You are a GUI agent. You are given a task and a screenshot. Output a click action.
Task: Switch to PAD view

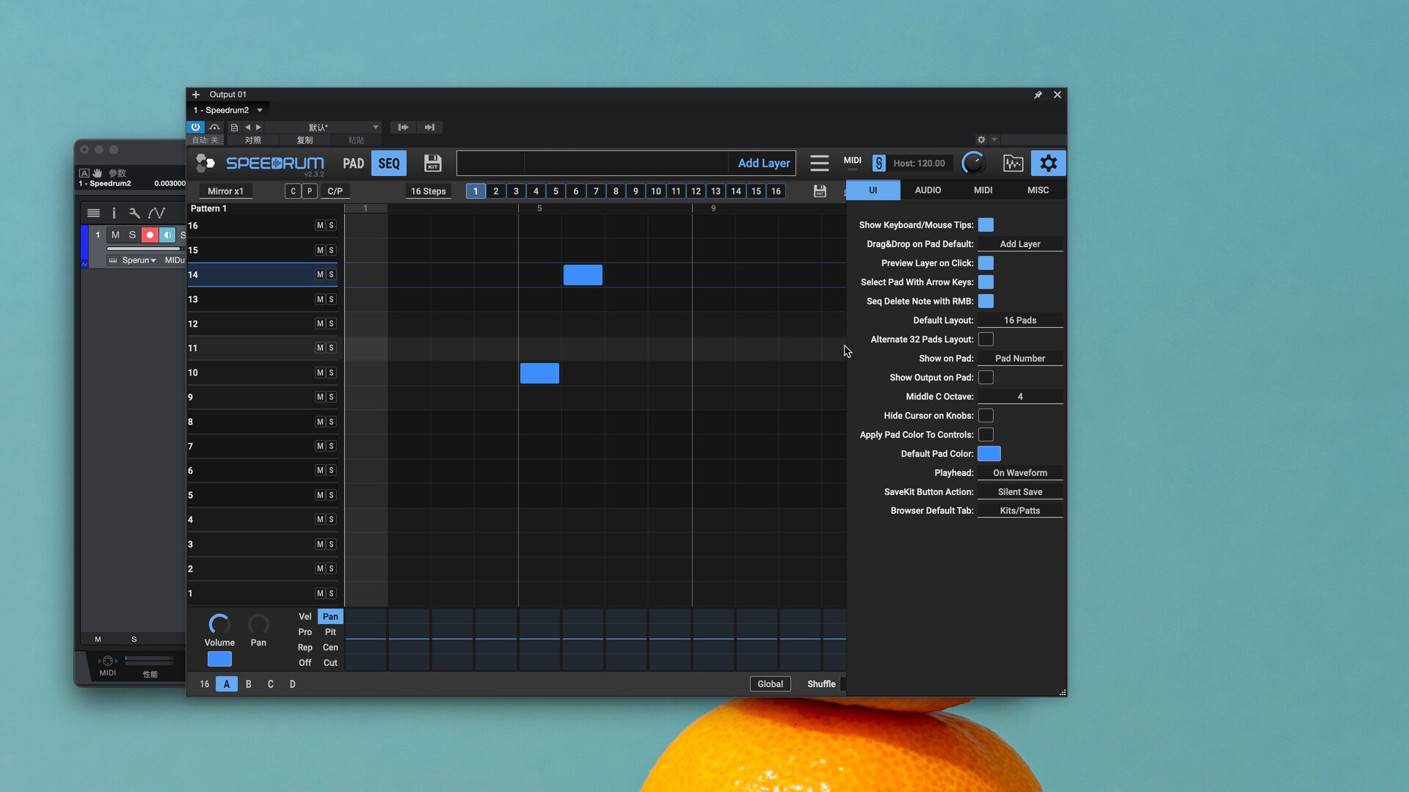pos(353,164)
